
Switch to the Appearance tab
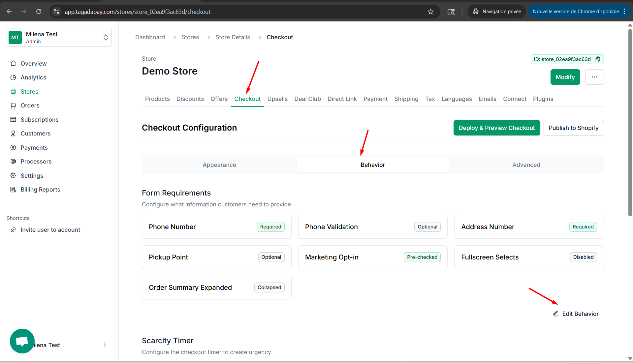coord(219,165)
